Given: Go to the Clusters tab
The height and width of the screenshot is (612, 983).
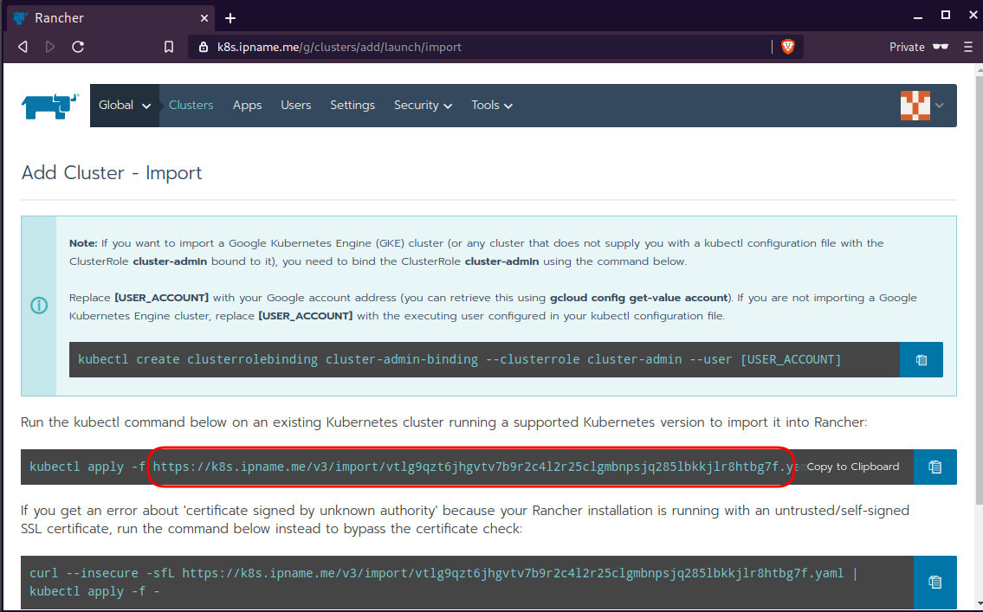Looking at the screenshot, I should pos(191,106).
